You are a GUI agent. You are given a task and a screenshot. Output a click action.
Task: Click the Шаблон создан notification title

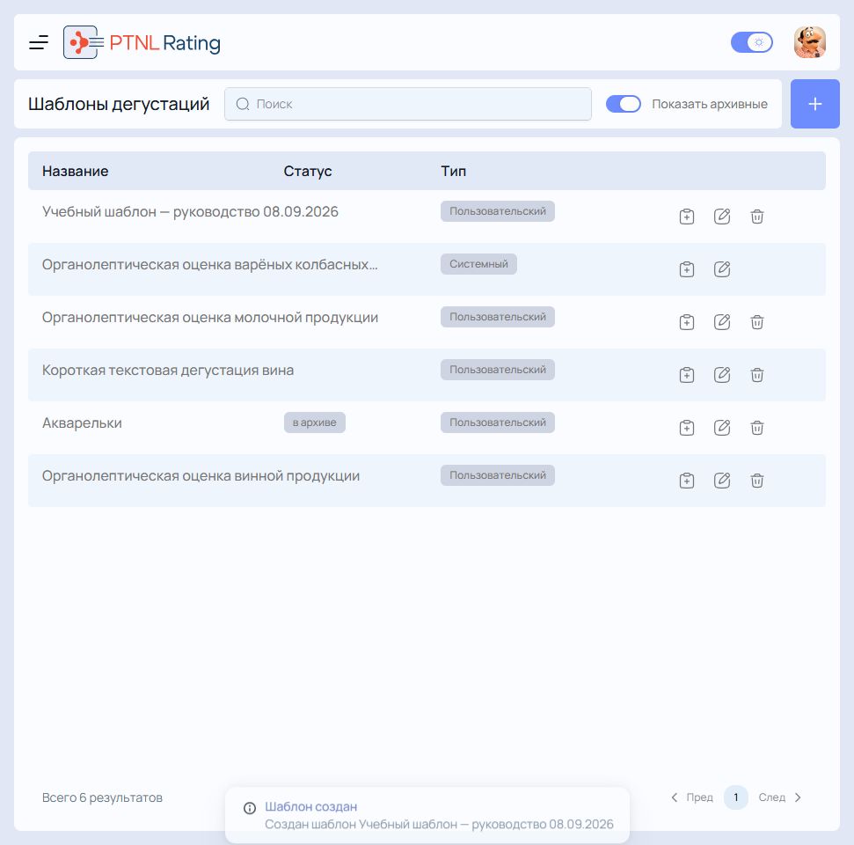pyautogui.click(x=311, y=806)
